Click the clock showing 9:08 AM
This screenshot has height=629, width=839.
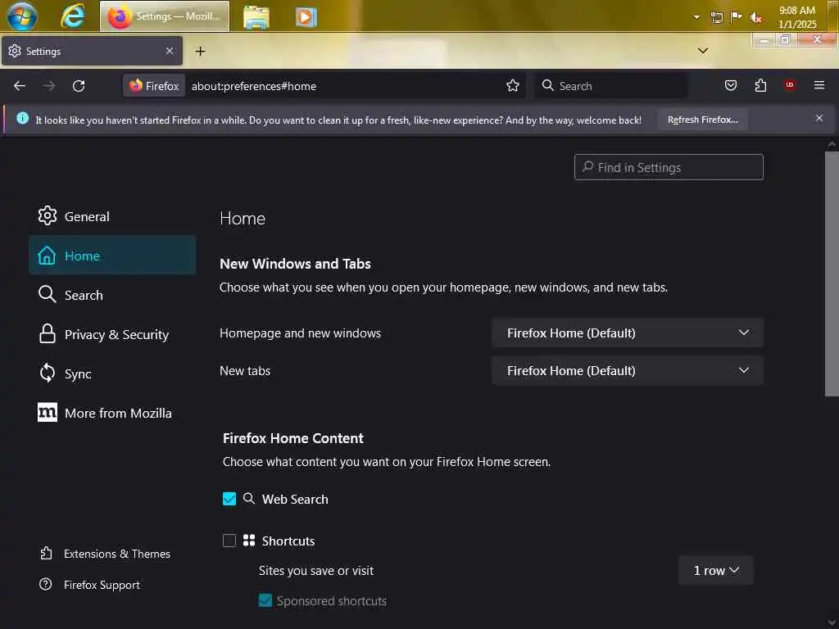click(796, 17)
